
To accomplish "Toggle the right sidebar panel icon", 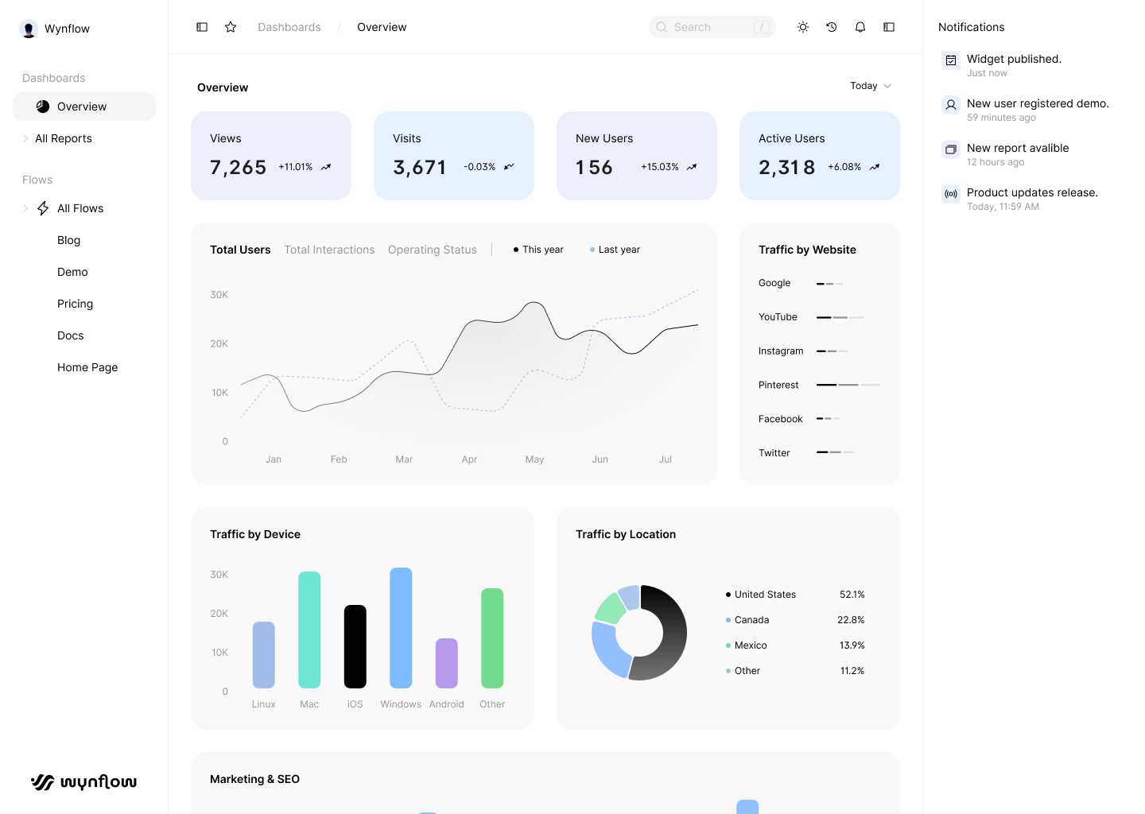I will point(889,27).
